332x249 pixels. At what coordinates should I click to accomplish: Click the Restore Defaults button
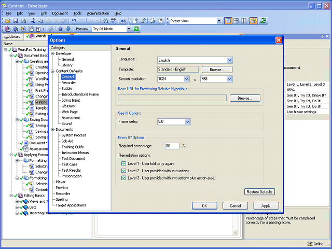click(259, 192)
